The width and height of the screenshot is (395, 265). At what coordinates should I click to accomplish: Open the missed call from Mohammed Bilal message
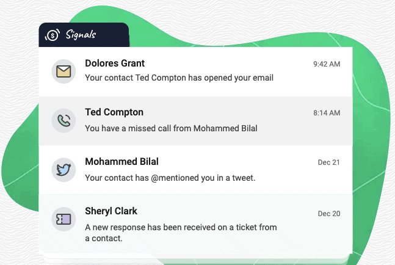point(171,128)
